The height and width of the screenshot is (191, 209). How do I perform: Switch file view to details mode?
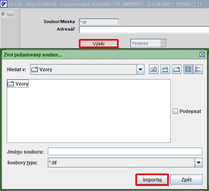pyautogui.click(x=198, y=69)
